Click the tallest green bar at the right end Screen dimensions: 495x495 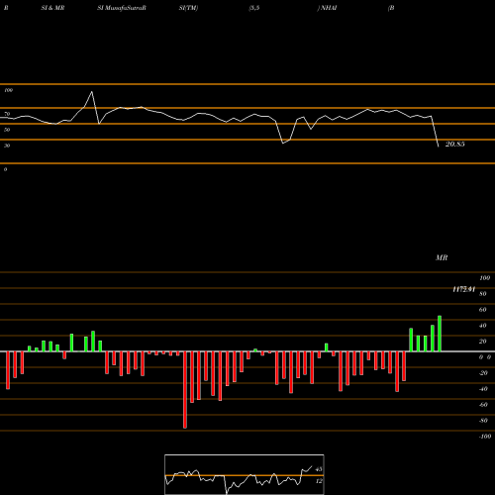pyautogui.click(x=440, y=334)
